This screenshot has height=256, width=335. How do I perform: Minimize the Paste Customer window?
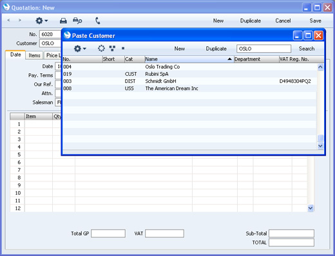(x=298, y=35)
